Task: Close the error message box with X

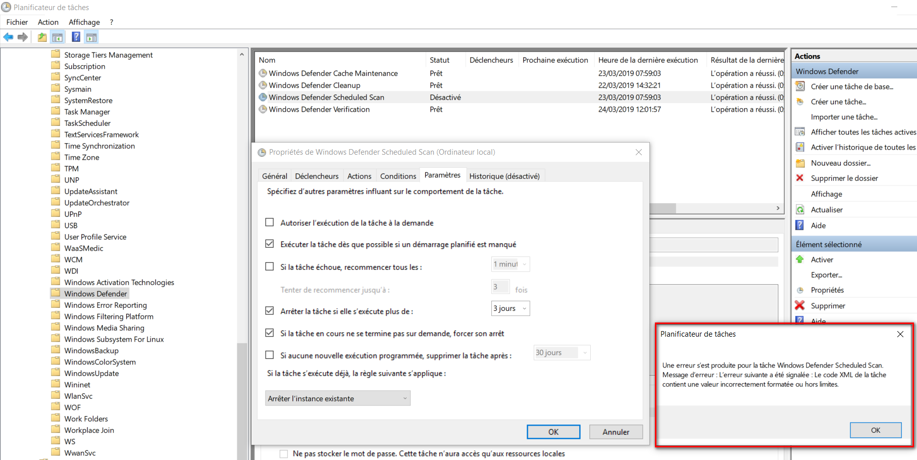Action: click(x=900, y=334)
